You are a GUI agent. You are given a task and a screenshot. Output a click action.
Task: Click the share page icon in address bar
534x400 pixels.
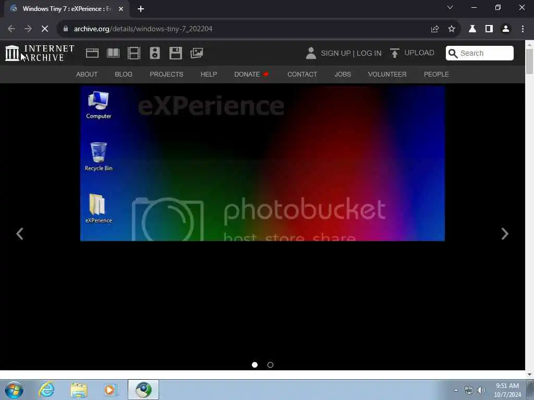[x=434, y=29]
